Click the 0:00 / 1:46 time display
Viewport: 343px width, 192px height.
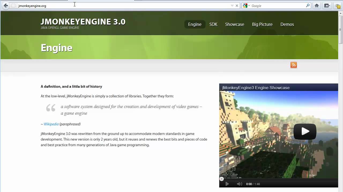[x=253, y=184]
